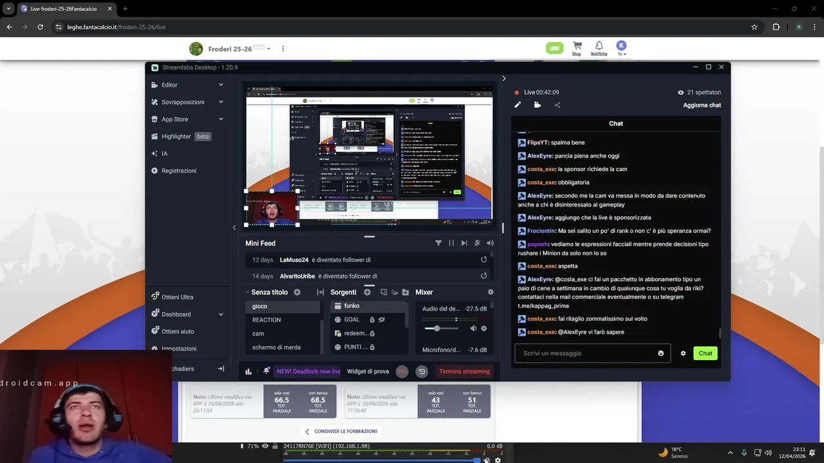Select the gioco scene
The image size is (824, 463).
(282, 306)
